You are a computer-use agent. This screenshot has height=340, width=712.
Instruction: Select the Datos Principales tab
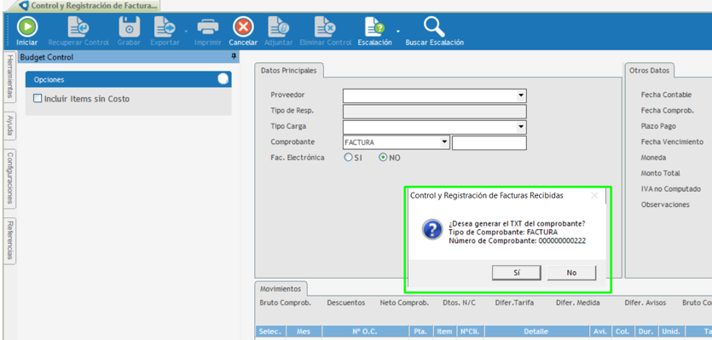[289, 71]
